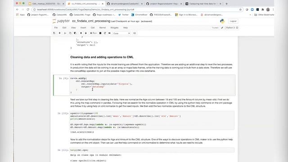Click the Jupyter logo
Image resolution: width=288 pixels, height=162 pixels.
(61, 21)
